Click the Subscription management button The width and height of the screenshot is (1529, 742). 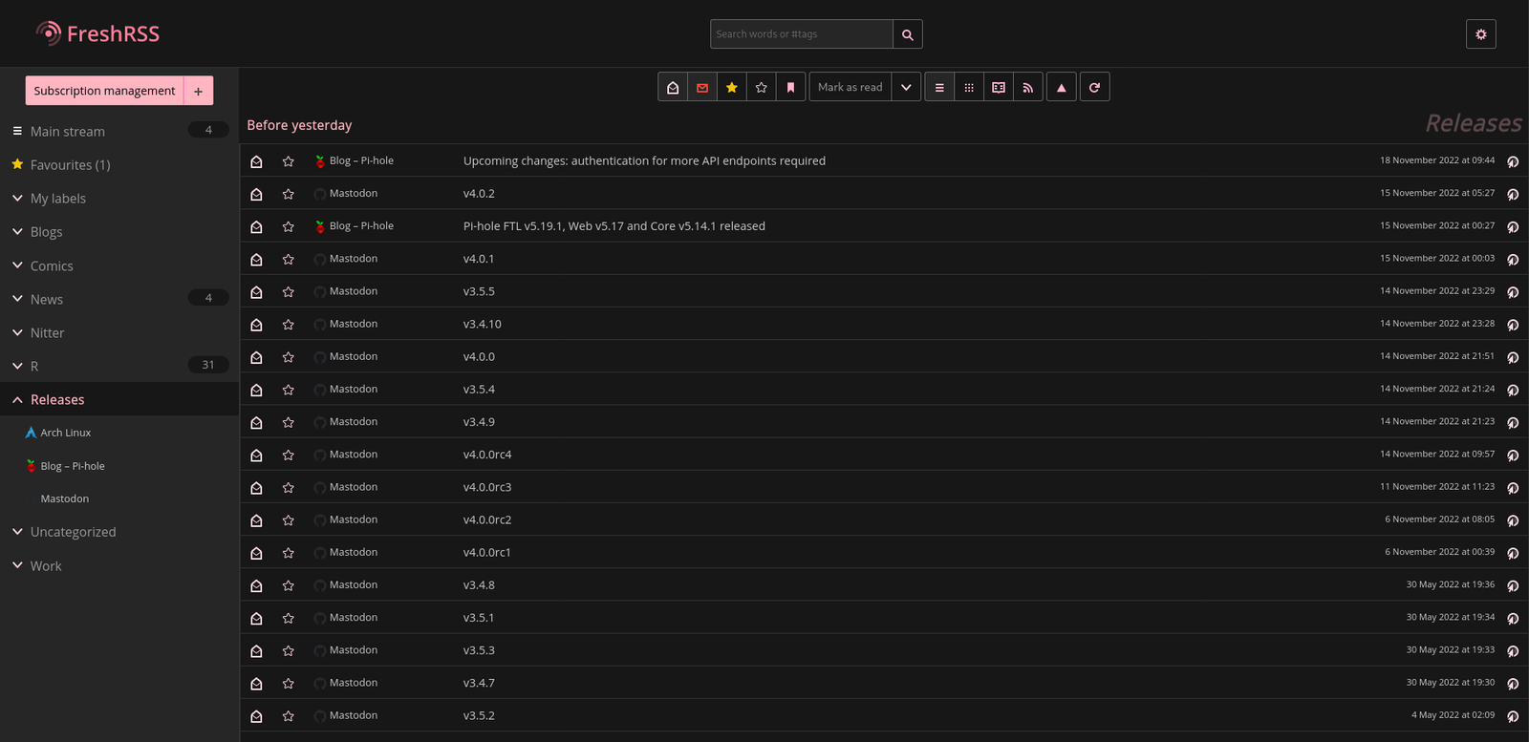(104, 91)
